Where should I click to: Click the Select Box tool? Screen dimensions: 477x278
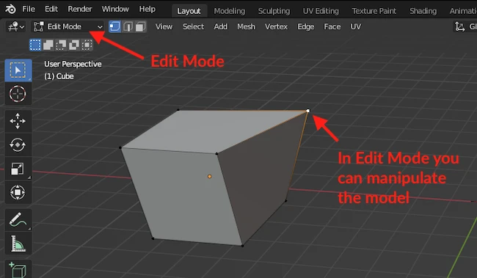[x=18, y=70]
